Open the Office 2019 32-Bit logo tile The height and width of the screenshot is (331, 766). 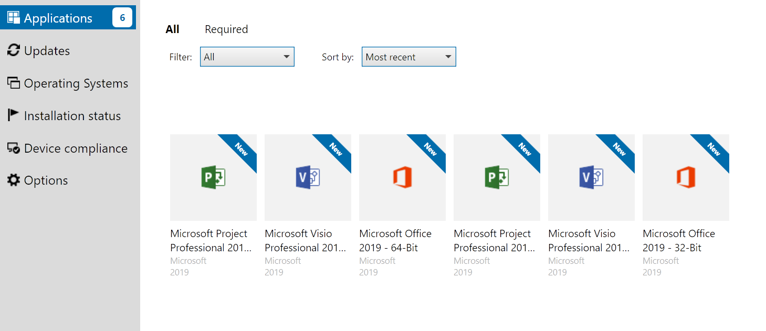coord(686,177)
